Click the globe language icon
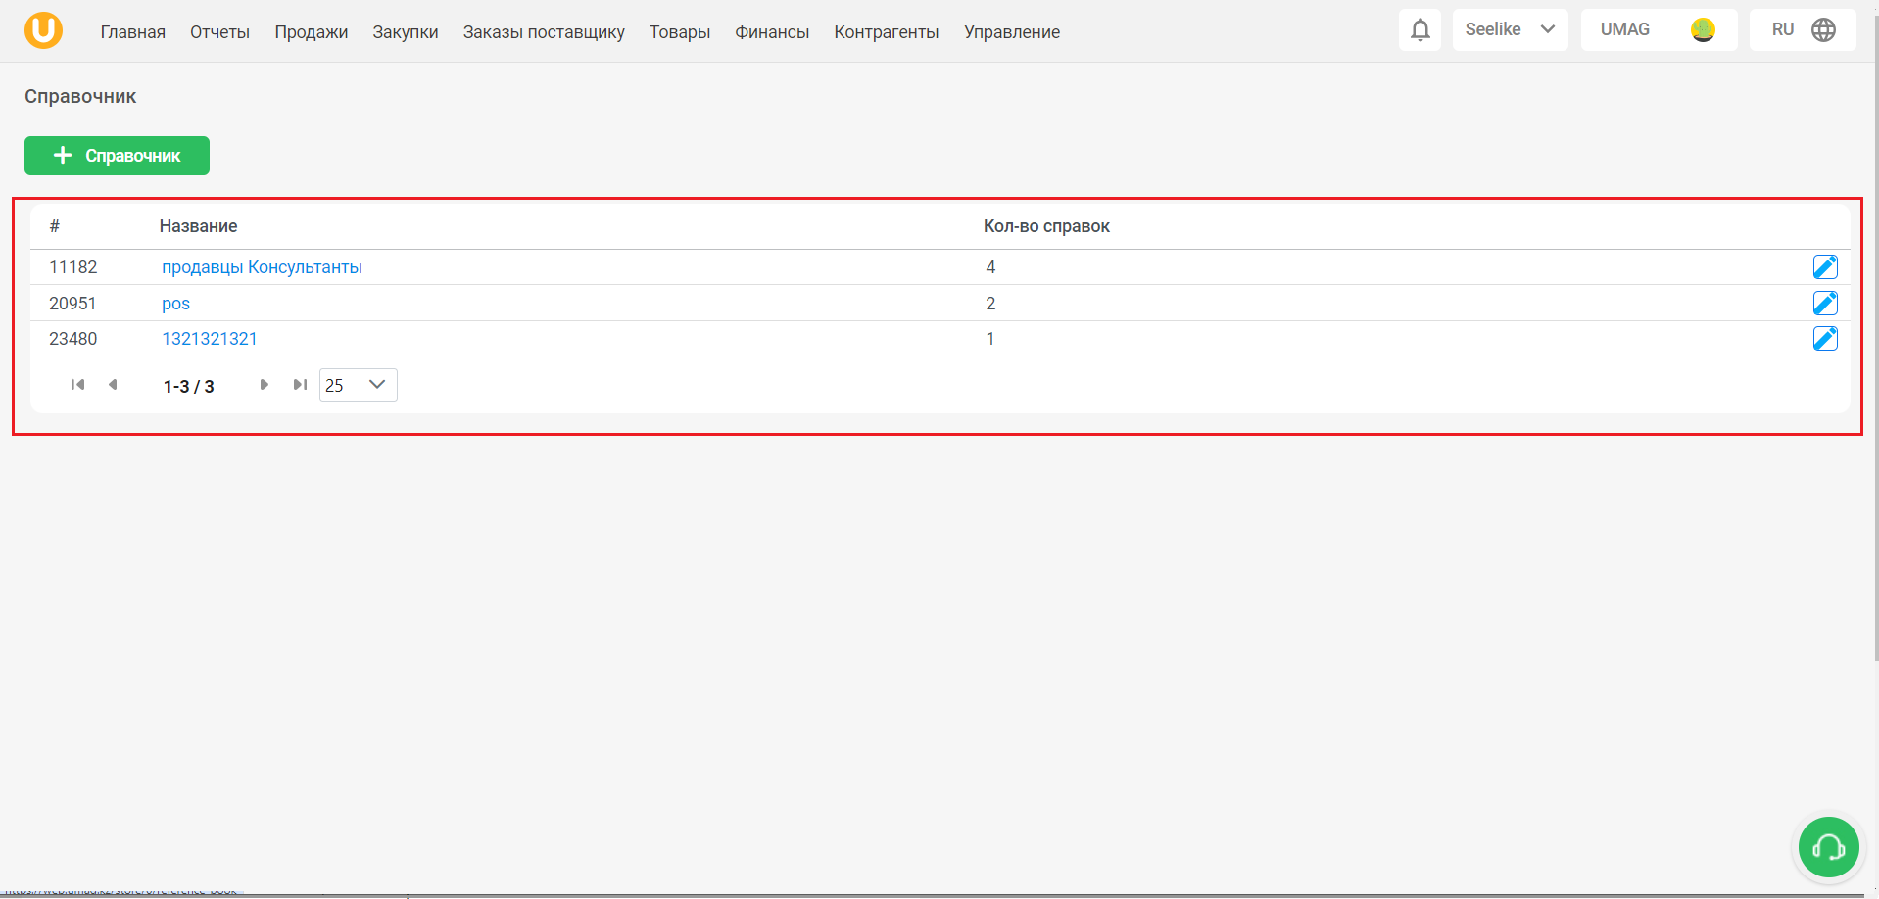Viewport: 1879px width, 899px height. (x=1823, y=30)
